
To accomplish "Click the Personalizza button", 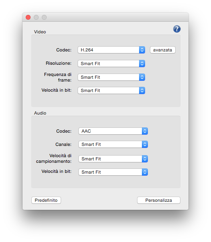I will tap(158, 200).
